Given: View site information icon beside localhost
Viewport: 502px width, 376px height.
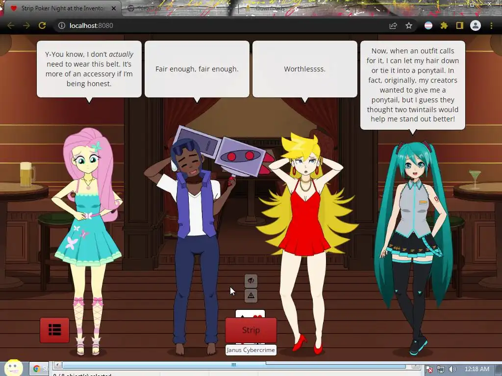Looking at the screenshot, I should click(x=62, y=25).
